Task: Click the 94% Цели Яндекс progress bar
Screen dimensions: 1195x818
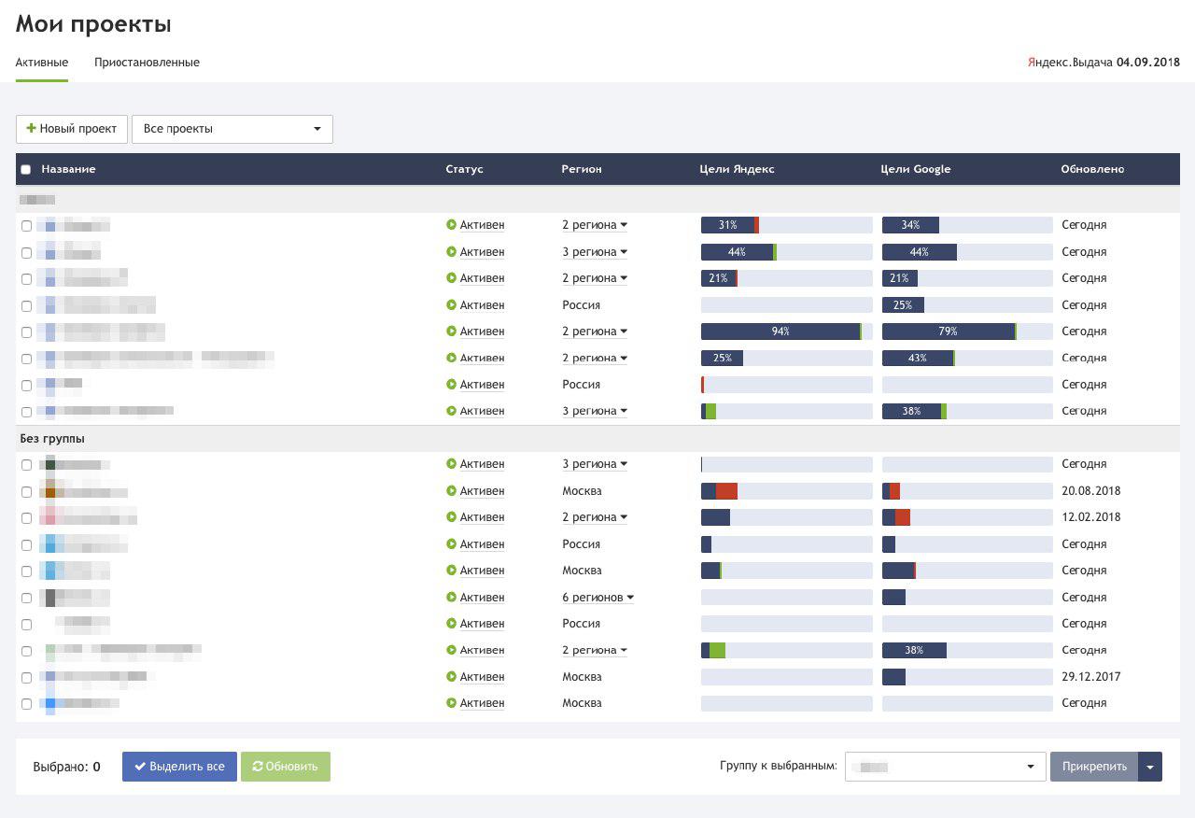Action: tap(786, 331)
